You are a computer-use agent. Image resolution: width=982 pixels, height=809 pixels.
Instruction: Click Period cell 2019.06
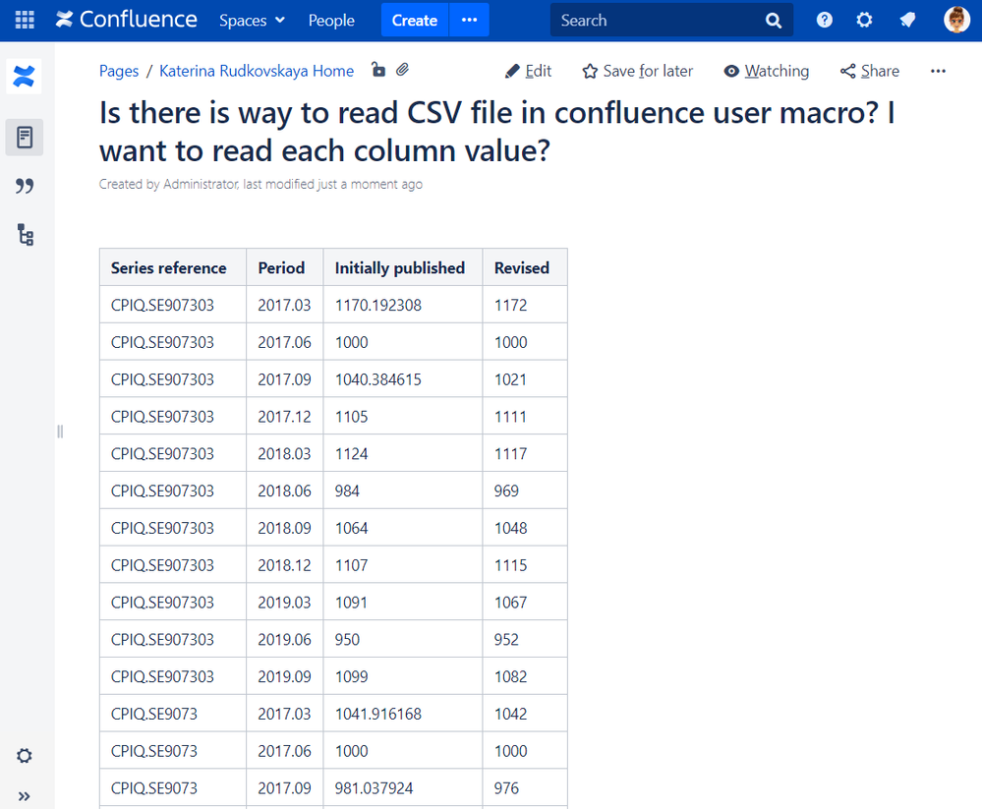[x=284, y=639]
